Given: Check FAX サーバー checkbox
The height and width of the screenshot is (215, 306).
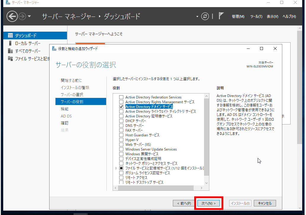Looking at the screenshot, I should pyautogui.click(x=121, y=130).
